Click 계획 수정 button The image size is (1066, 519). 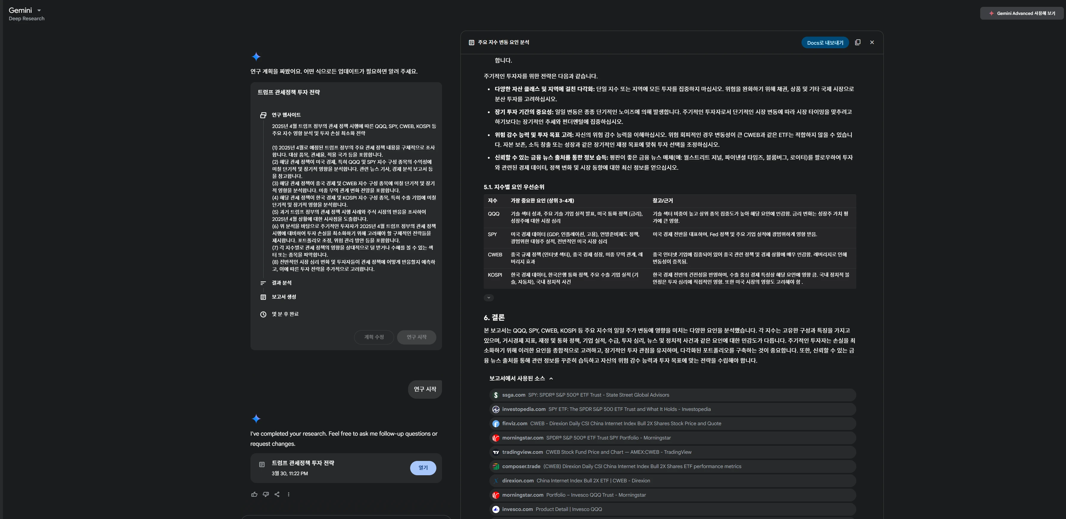tap(374, 337)
